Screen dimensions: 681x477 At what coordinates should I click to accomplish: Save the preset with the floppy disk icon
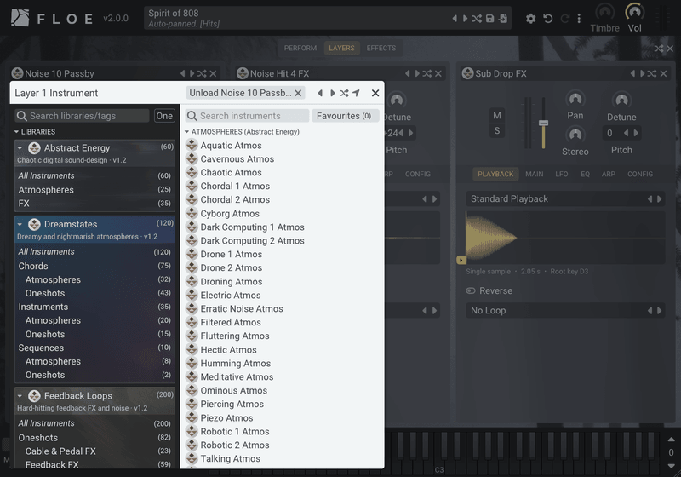tap(490, 19)
